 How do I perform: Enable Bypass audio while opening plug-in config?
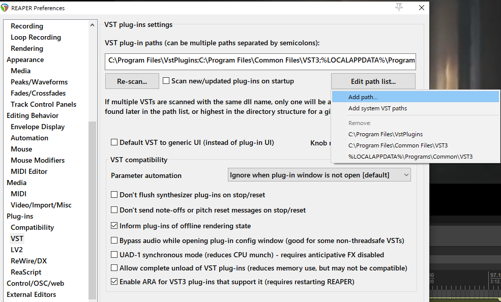114,240
